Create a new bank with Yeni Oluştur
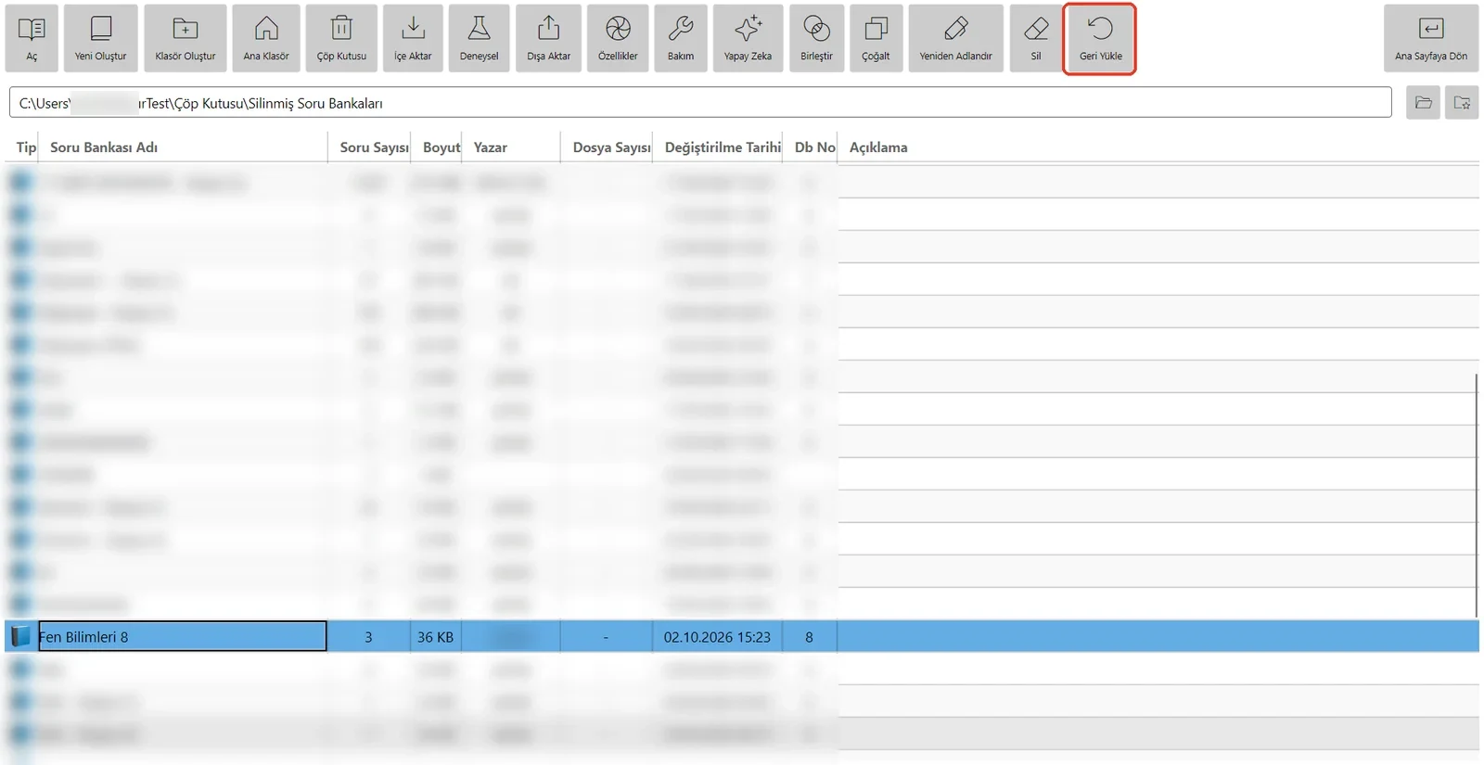 click(100, 38)
